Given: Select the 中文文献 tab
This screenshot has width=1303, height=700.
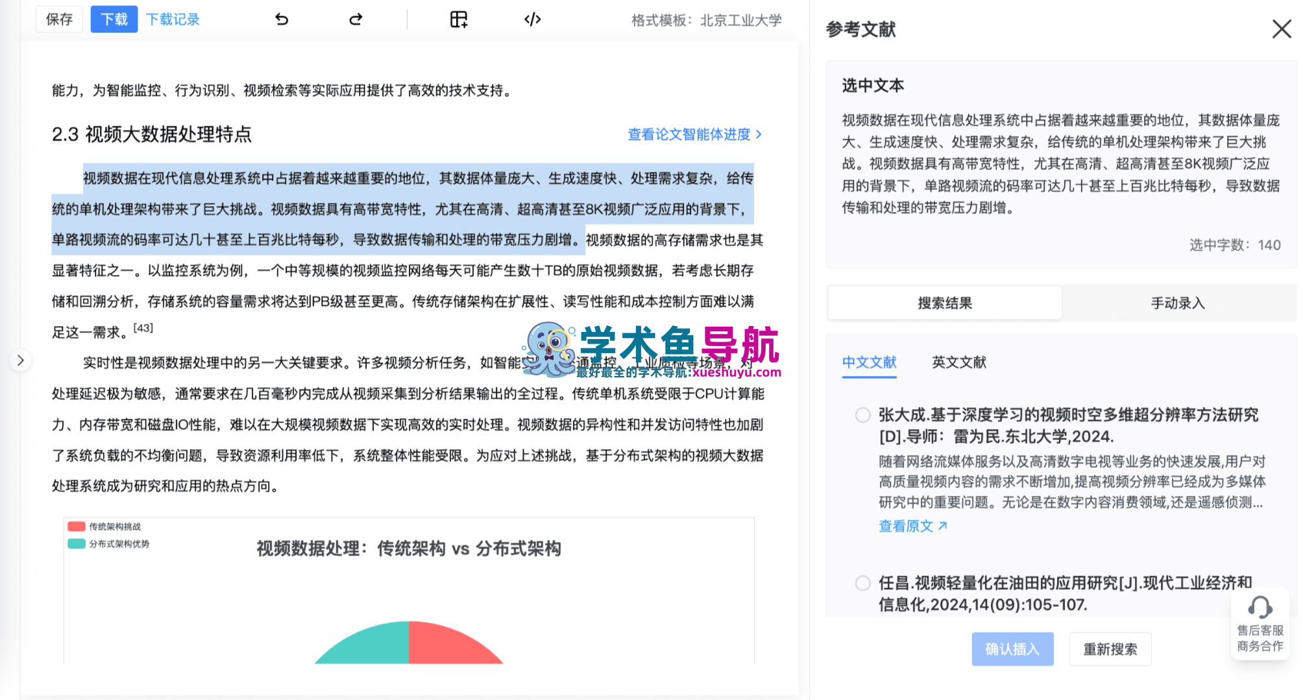Looking at the screenshot, I should coord(869,362).
